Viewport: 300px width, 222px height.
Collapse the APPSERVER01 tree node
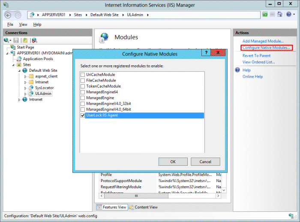7,53
